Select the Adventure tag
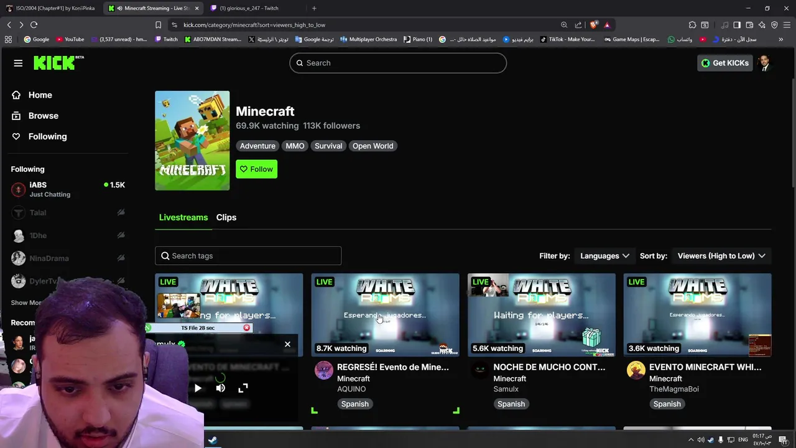This screenshot has width=796, height=448. [x=257, y=146]
